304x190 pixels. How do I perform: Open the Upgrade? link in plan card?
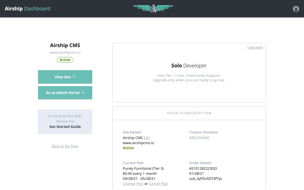(x=255, y=47)
